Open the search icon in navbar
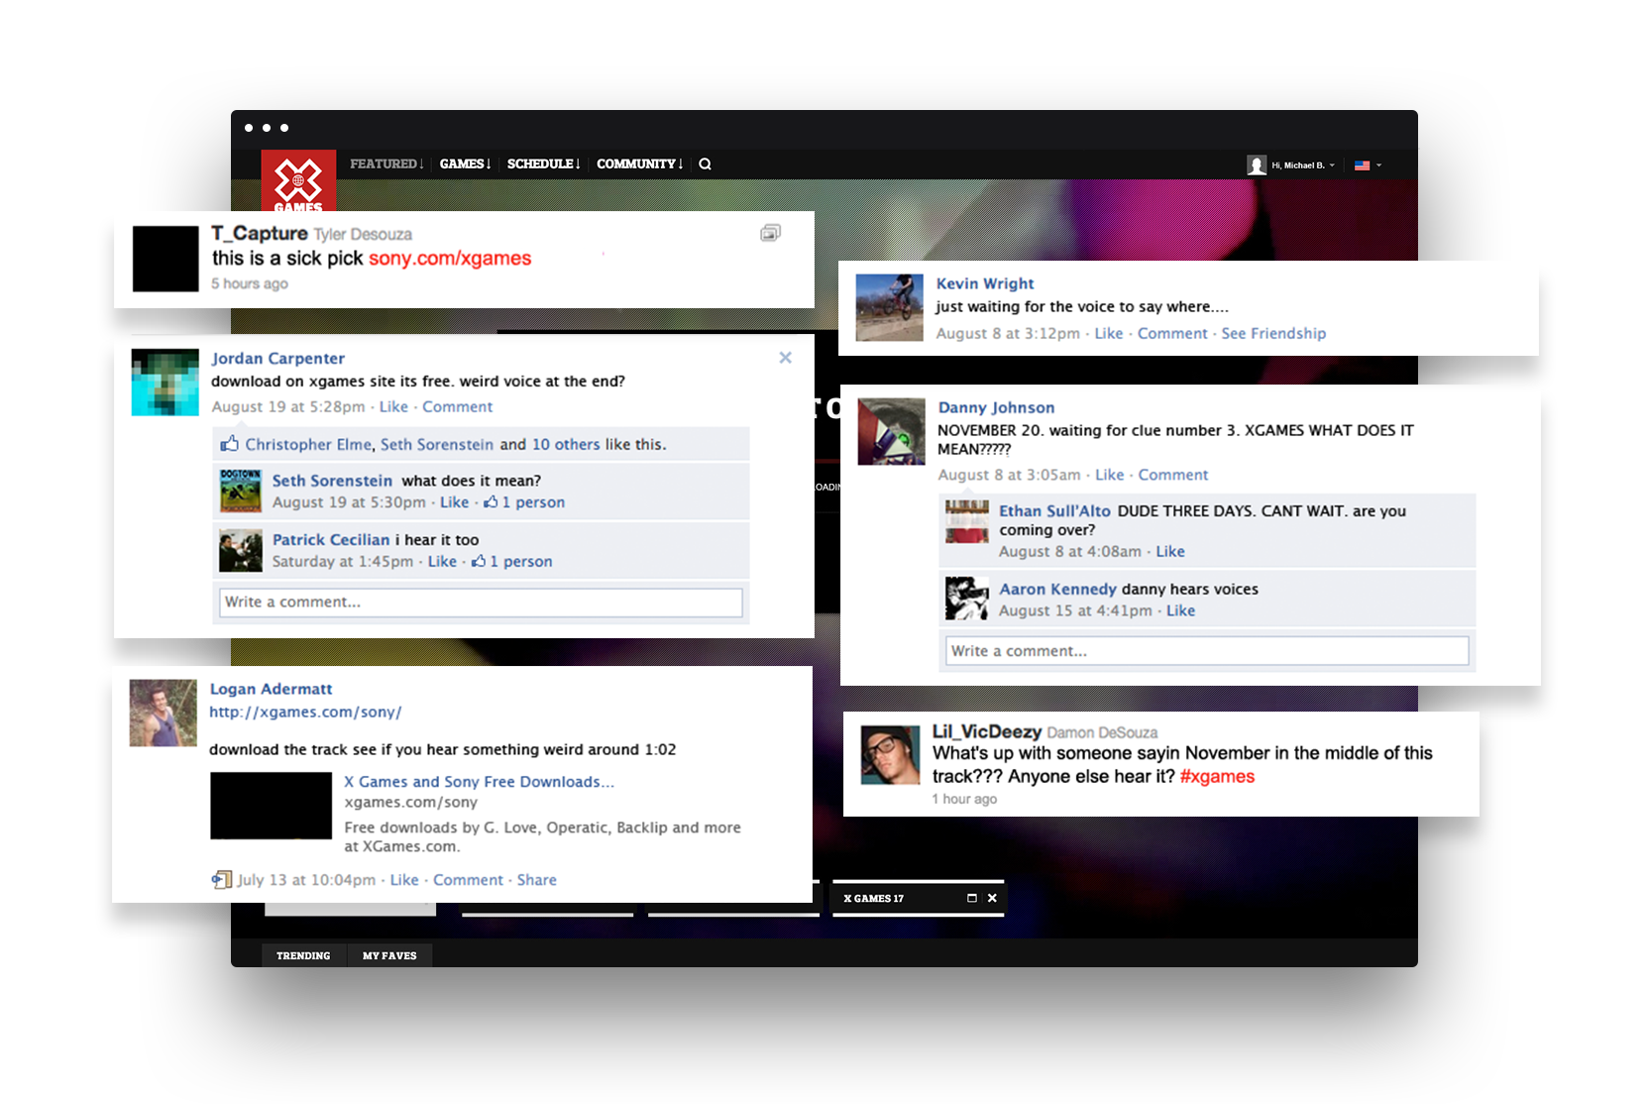 click(705, 165)
